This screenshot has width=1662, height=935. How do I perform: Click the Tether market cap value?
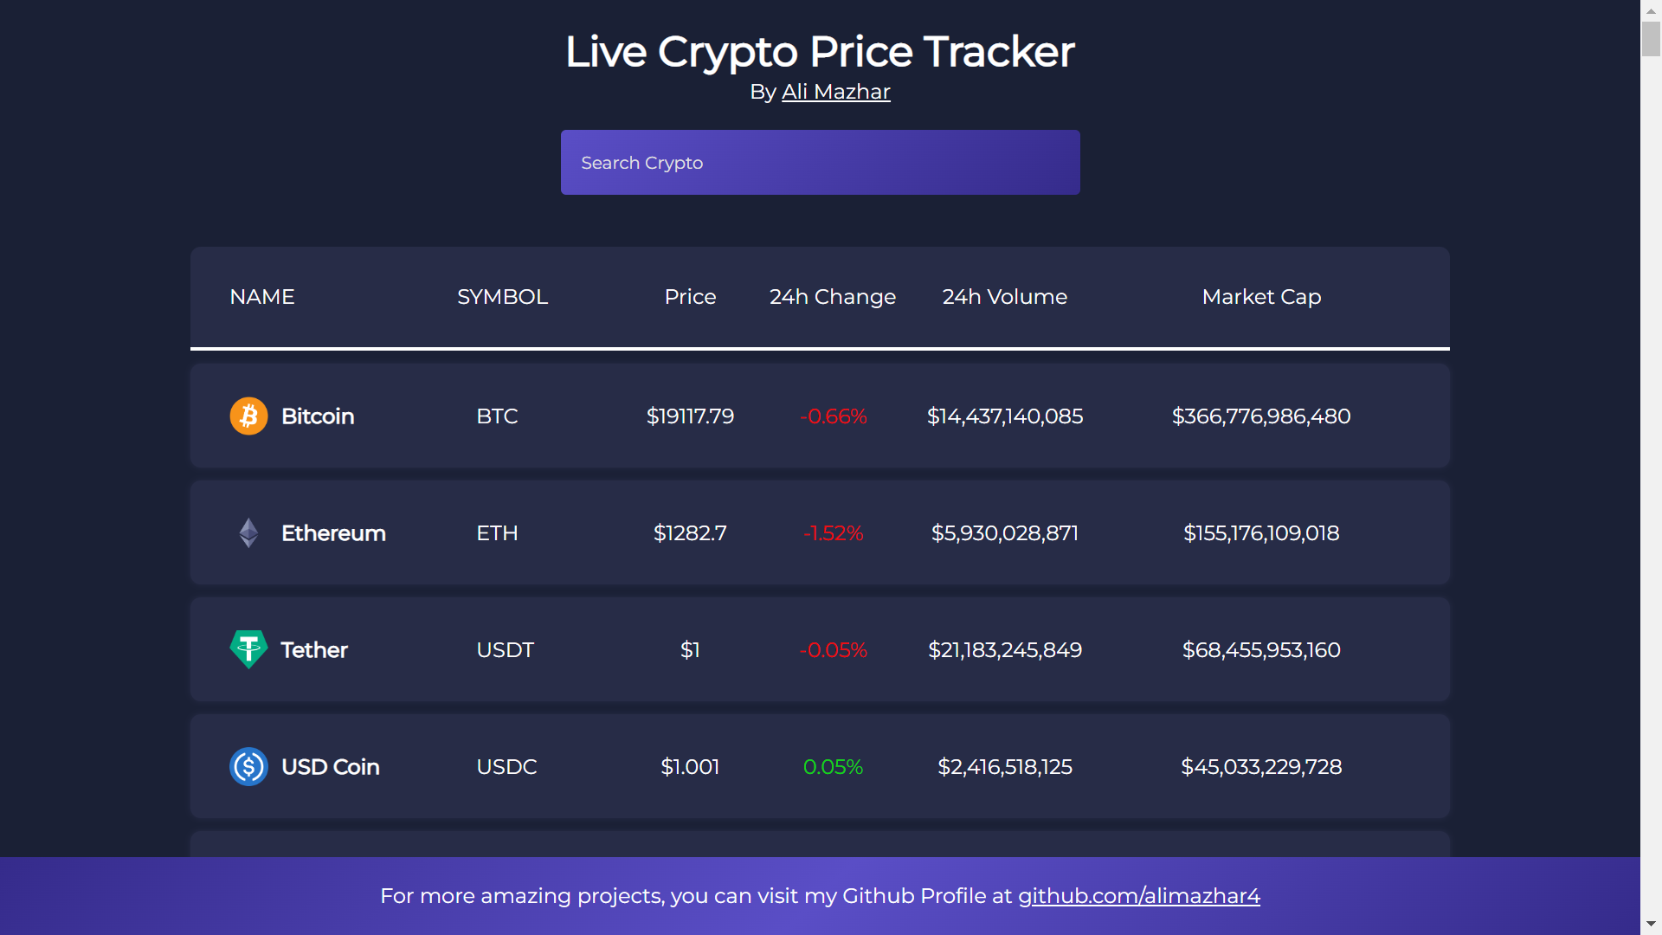tap(1259, 649)
